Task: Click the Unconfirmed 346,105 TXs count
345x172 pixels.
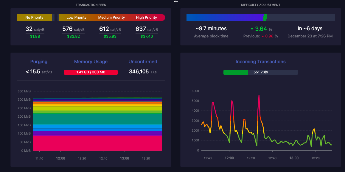Action: click(143, 72)
